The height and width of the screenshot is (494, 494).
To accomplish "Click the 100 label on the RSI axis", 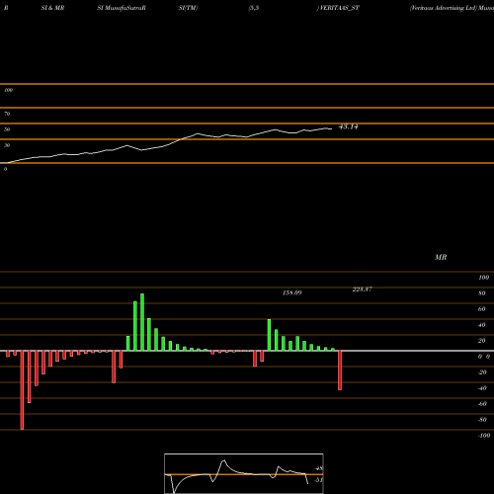I will point(8,90).
